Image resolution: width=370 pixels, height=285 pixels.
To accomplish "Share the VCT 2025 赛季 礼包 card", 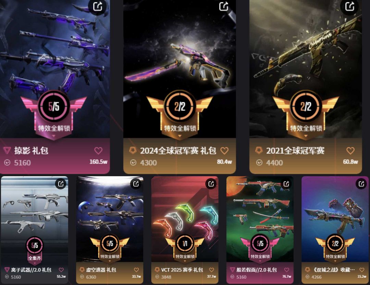I will (x=211, y=183).
